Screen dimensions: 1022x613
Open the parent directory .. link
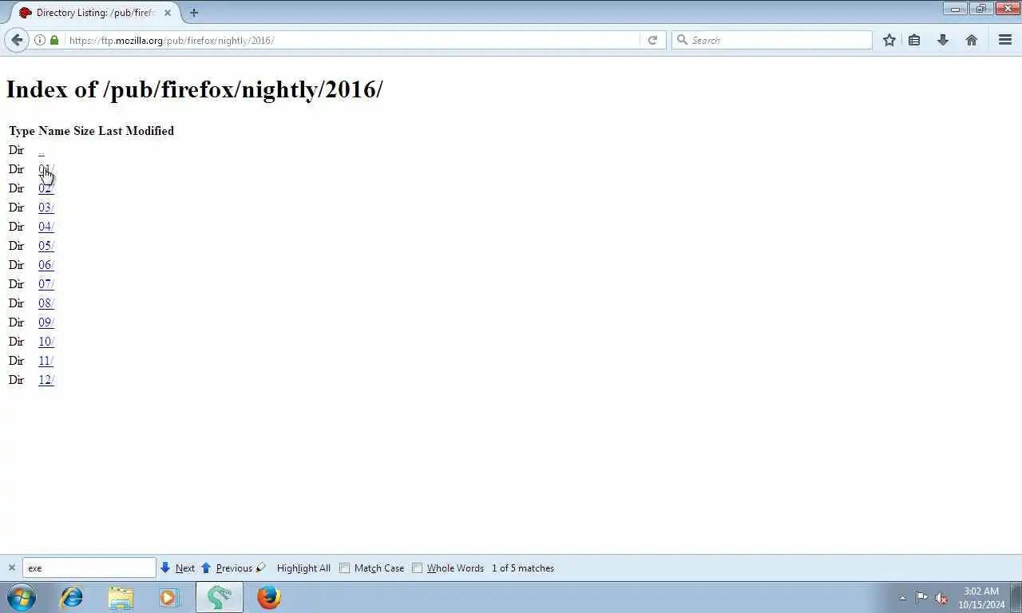pos(42,150)
